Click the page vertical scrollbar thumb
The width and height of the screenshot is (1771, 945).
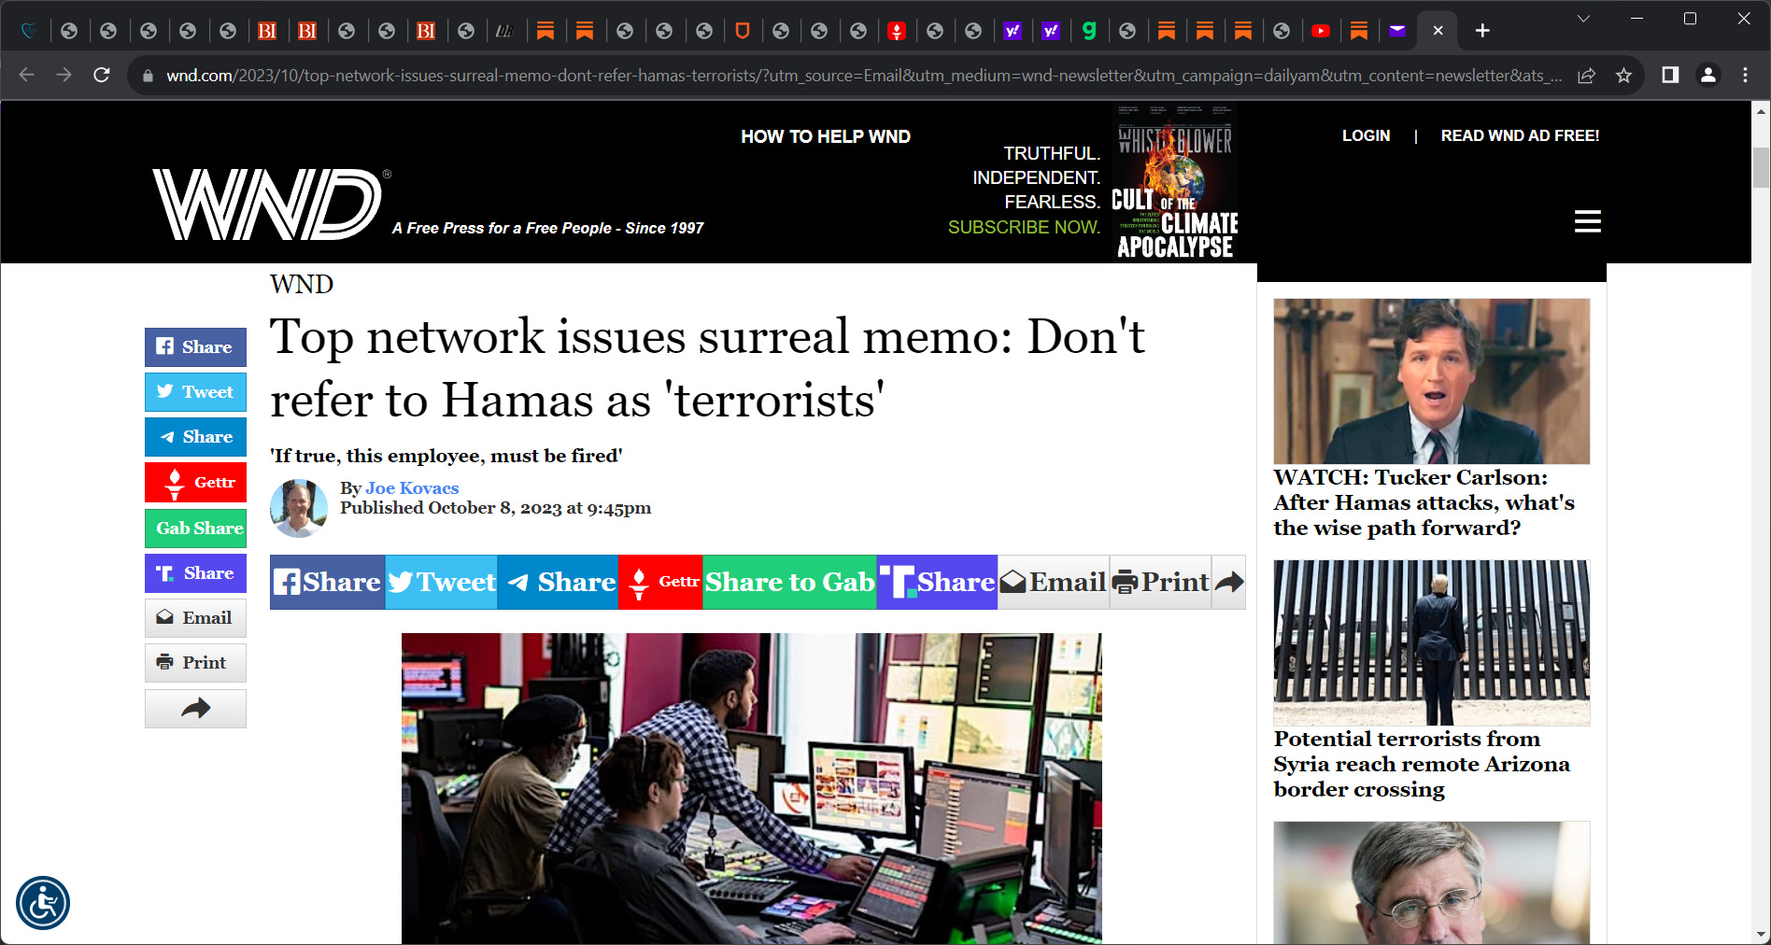[x=1761, y=168]
